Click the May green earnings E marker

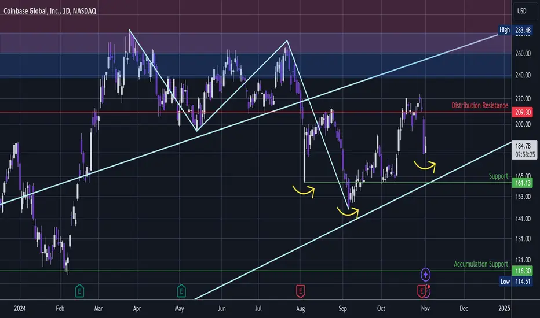click(181, 291)
